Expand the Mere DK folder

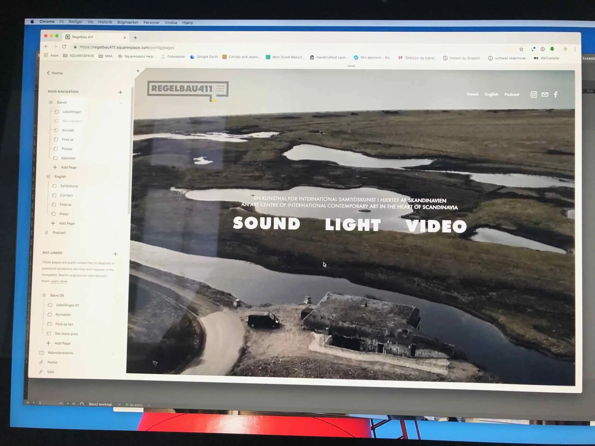point(115,296)
